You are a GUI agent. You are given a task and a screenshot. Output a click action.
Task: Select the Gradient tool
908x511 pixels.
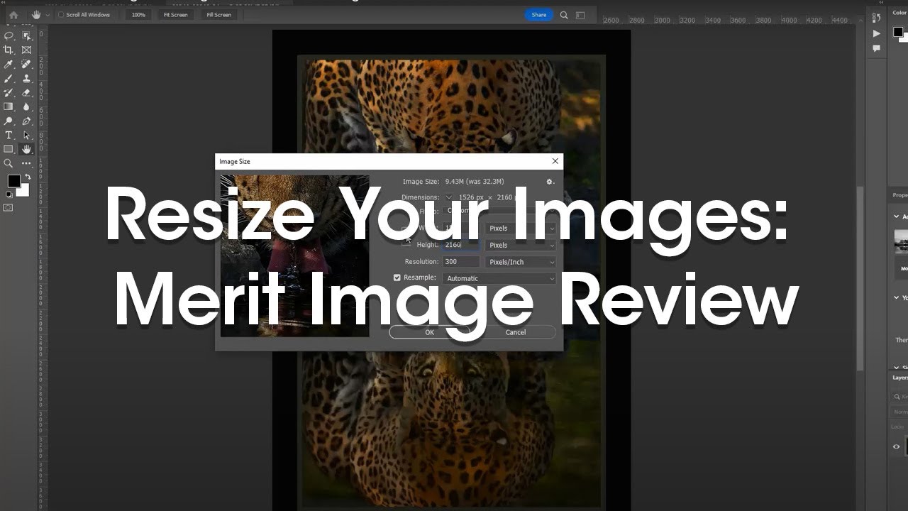point(9,106)
